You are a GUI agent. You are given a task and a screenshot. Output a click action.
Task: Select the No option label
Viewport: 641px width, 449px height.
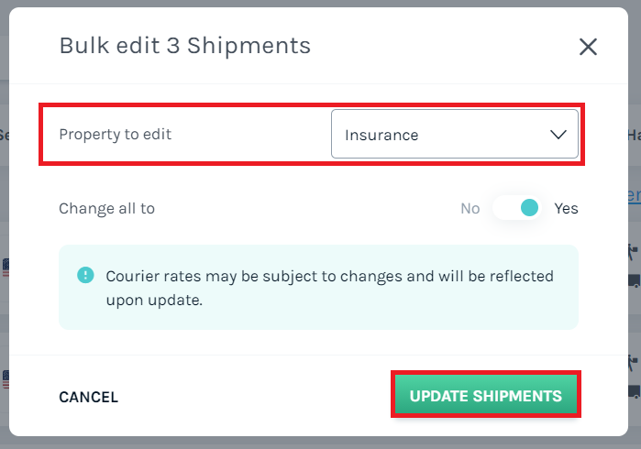(470, 209)
